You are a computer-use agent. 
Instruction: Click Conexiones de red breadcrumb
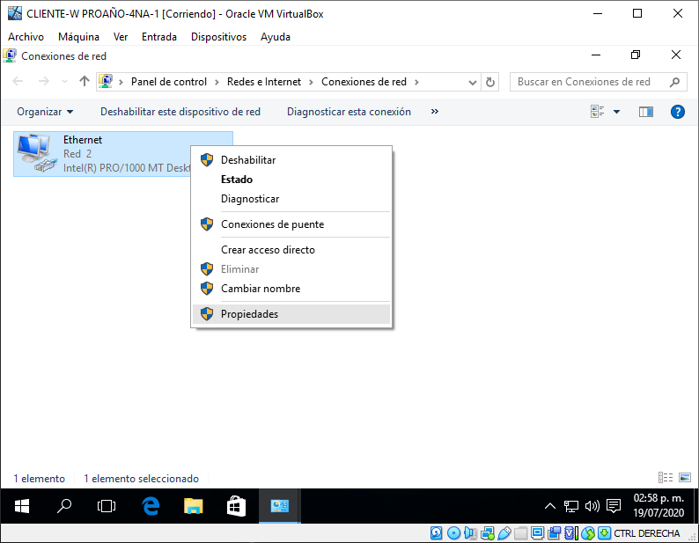coord(364,82)
